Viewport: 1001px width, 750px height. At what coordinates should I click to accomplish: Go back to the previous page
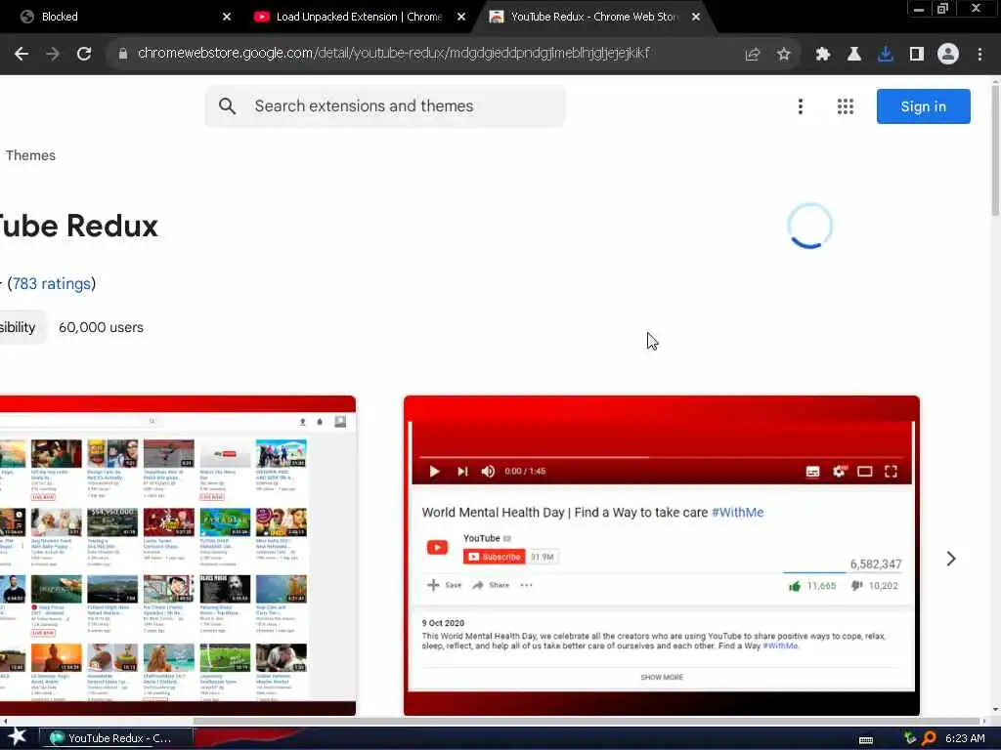22,55
